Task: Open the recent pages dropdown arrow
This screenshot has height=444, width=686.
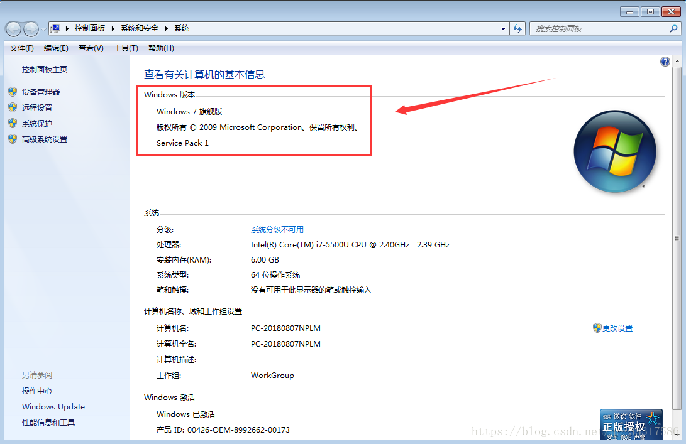Action: [x=43, y=30]
